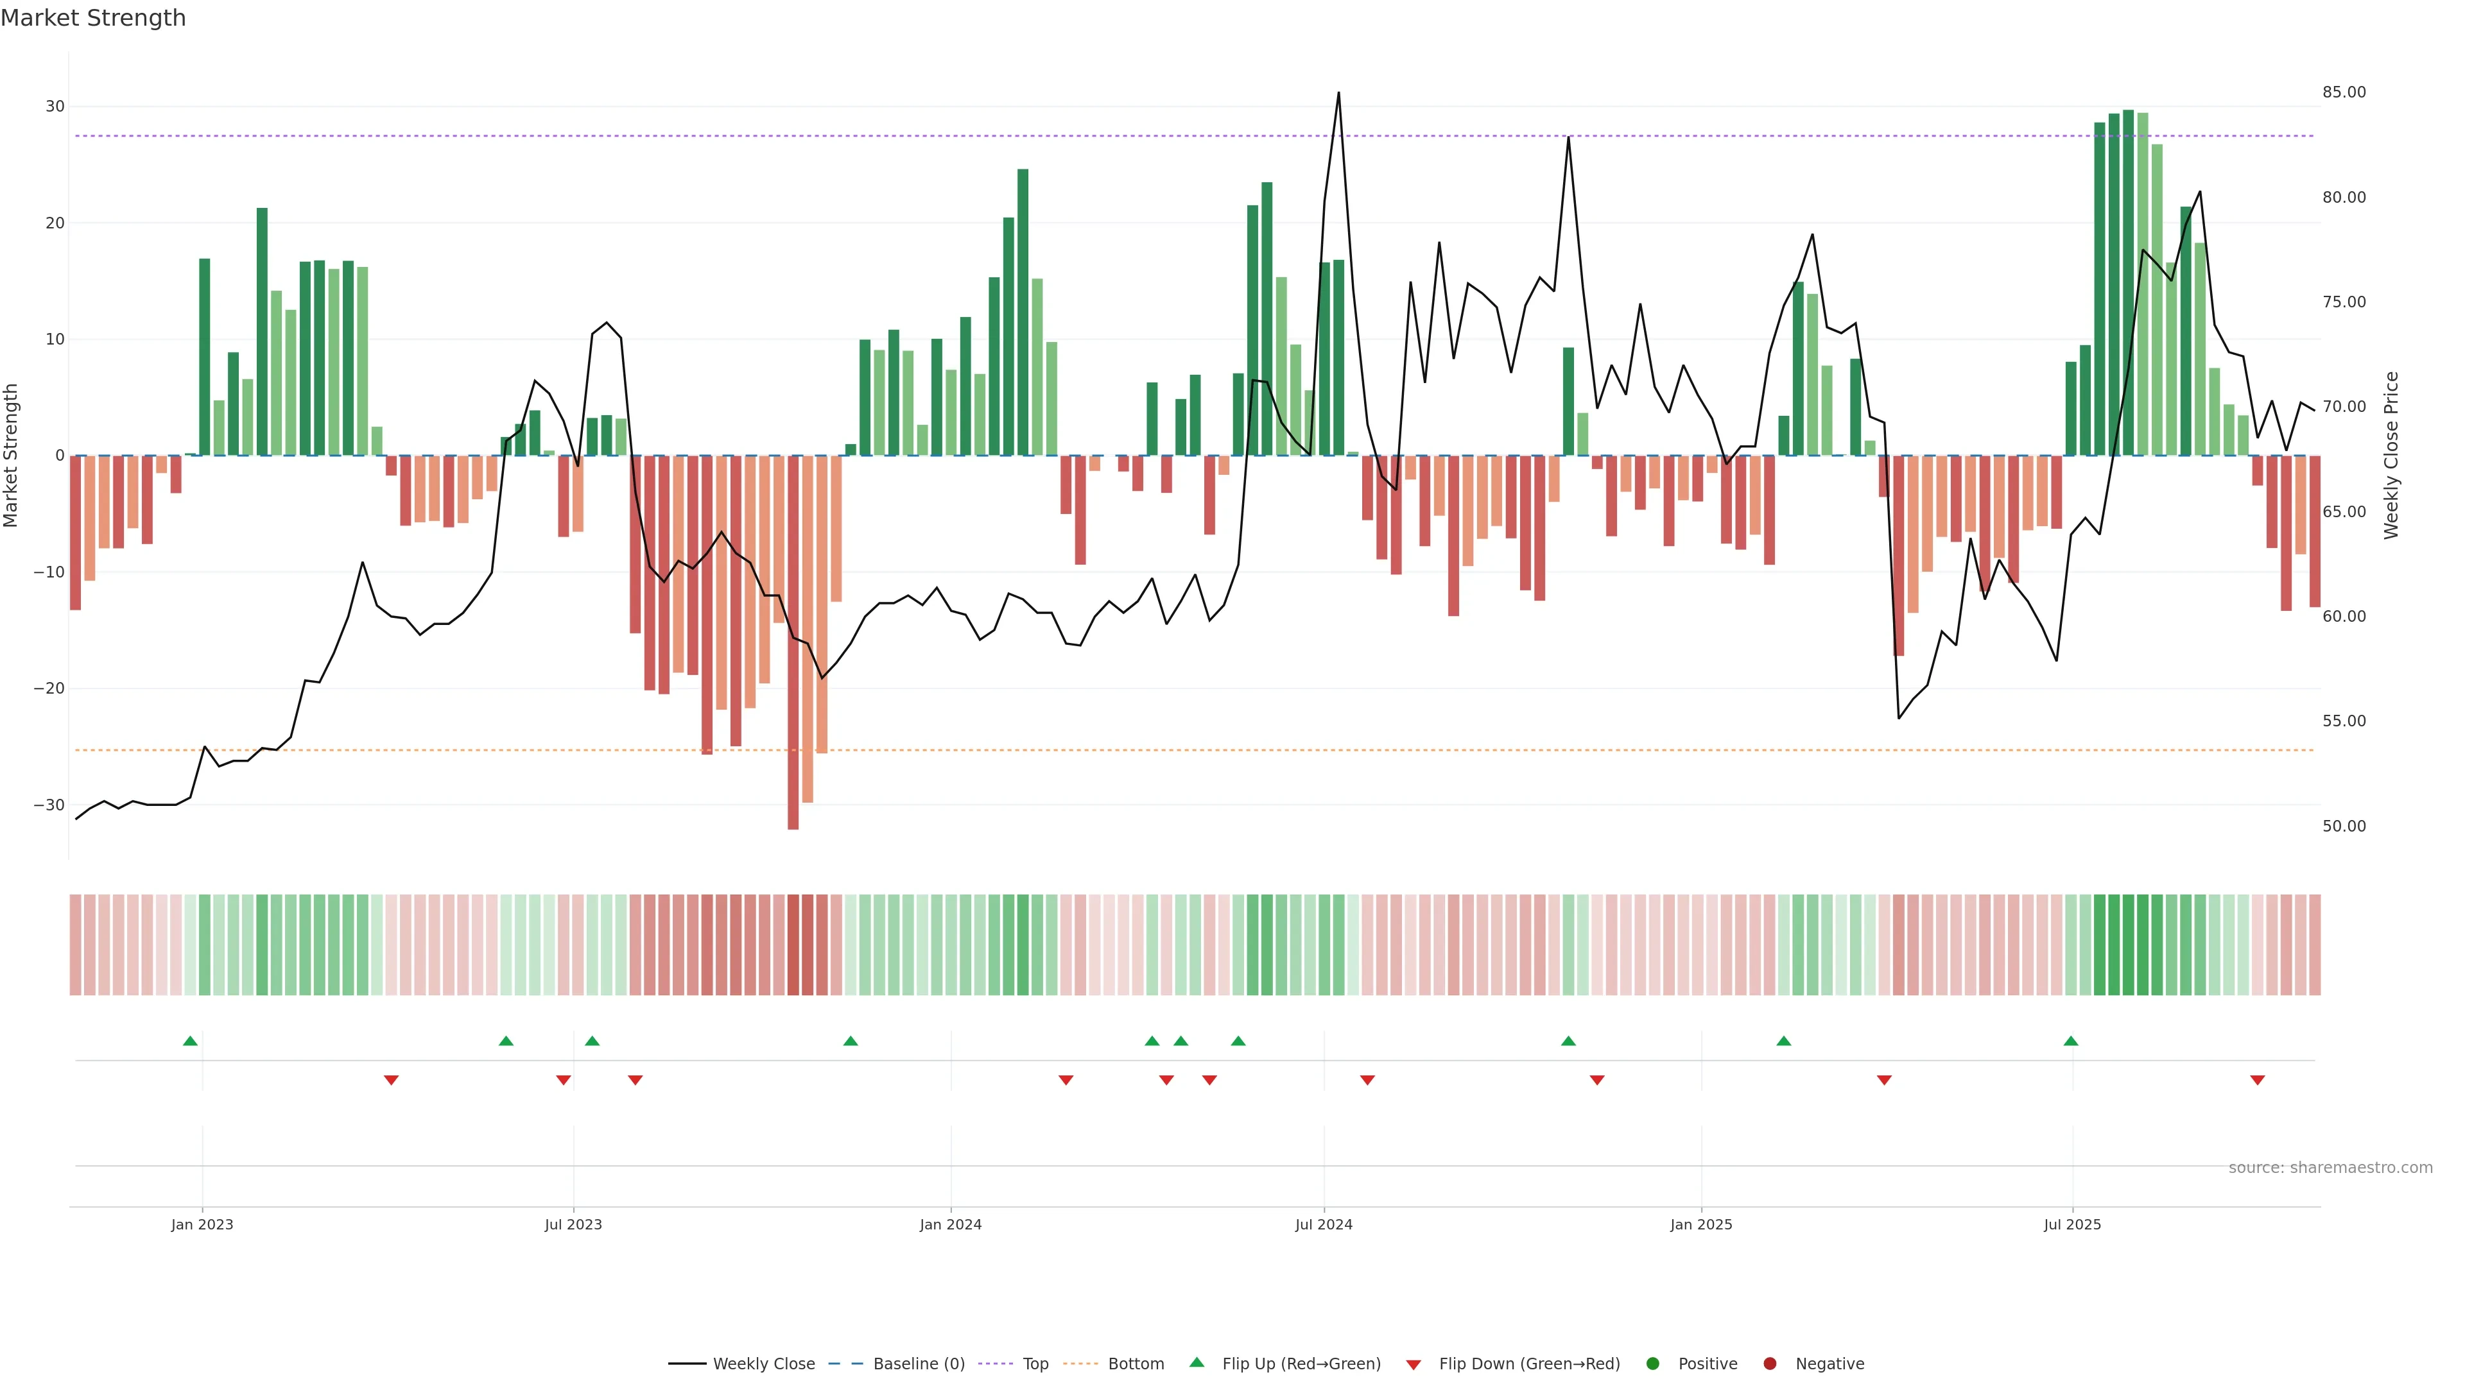Click the orange dotted Bottom legend swatch

pos(1080,1363)
